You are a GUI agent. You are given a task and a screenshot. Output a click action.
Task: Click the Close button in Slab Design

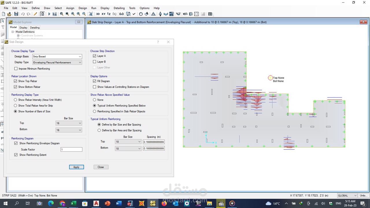tap(101, 167)
